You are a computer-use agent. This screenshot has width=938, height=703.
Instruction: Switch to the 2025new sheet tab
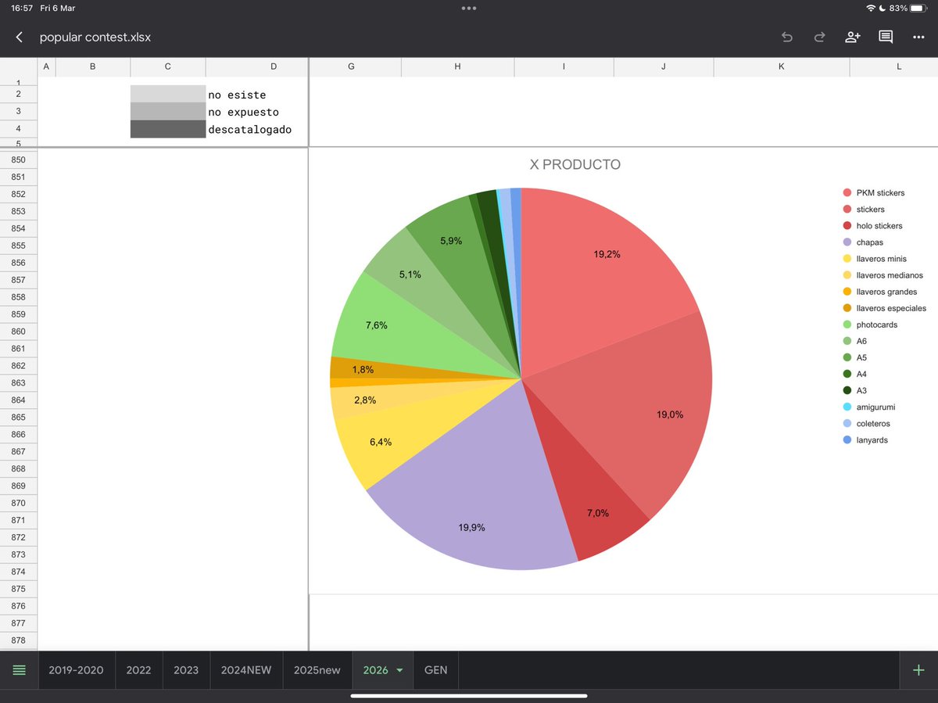[x=317, y=670]
